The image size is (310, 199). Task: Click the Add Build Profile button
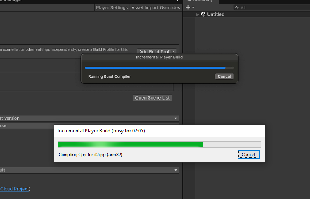156,51
